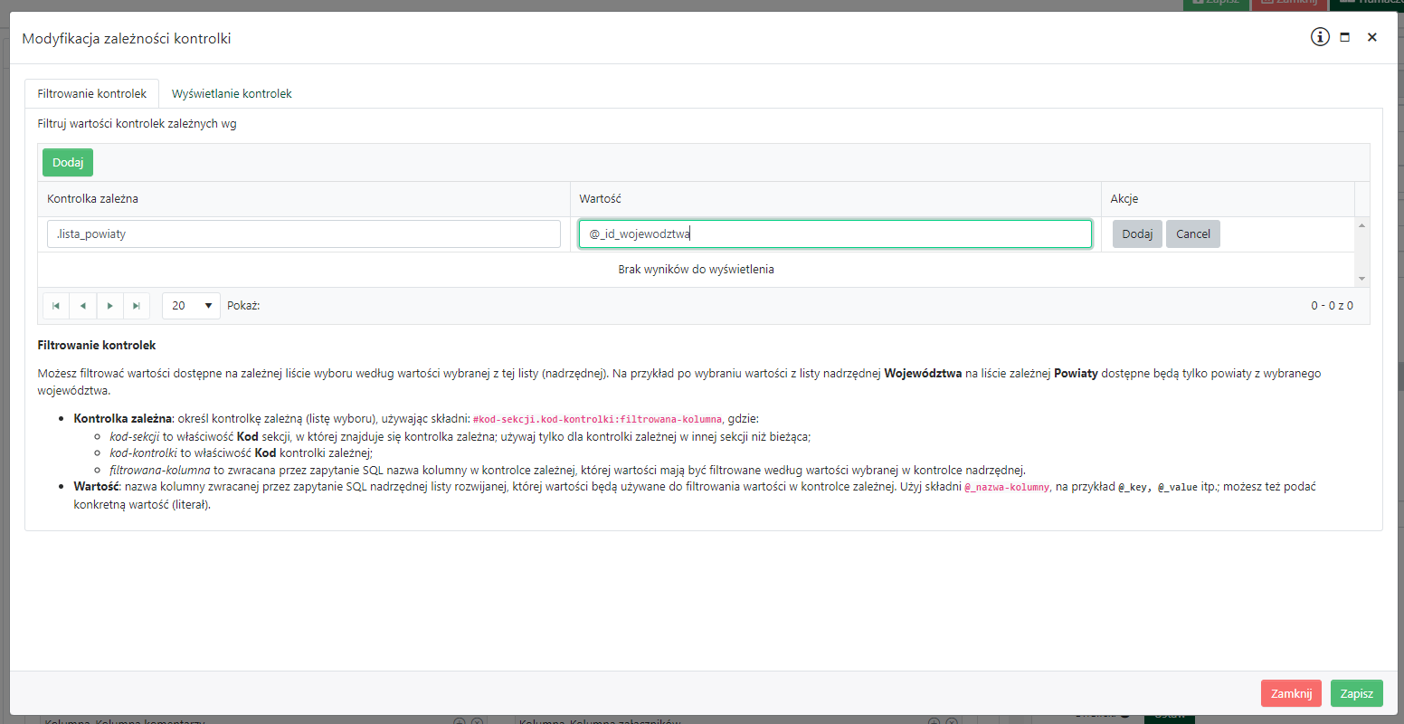Maximize the Modyfikacja zależności kontrolki dialog
The width and height of the screenshot is (1404, 724).
click(1345, 37)
